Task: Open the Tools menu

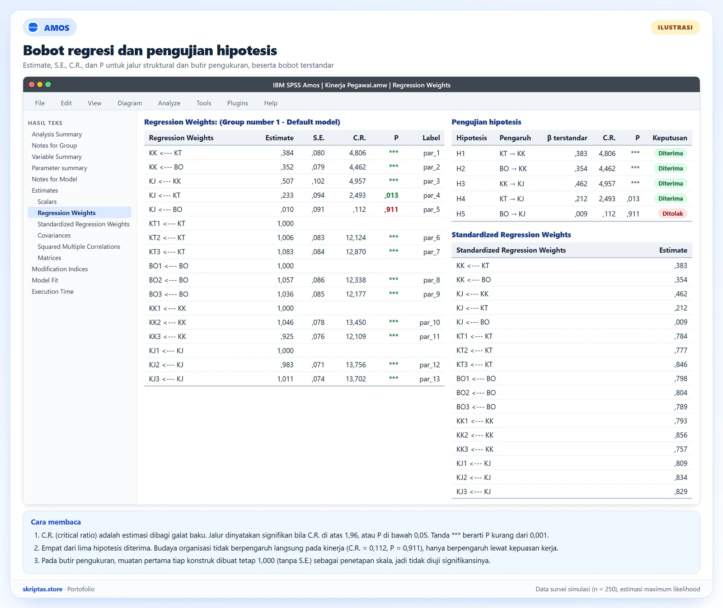Action: pos(204,103)
